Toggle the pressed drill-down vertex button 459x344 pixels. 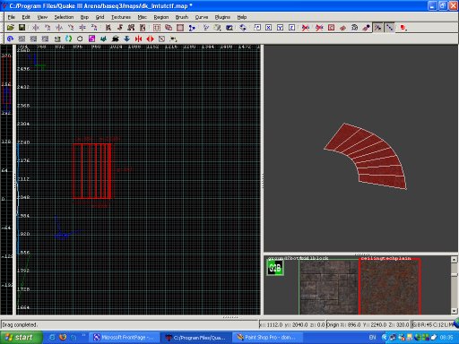click(x=377, y=28)
